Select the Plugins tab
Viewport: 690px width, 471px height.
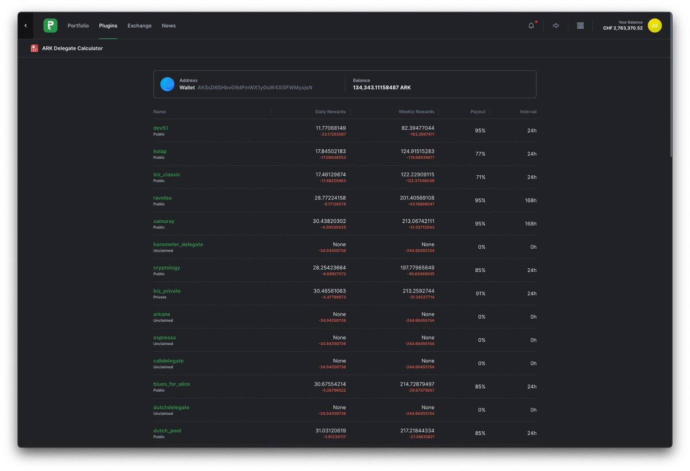coord(108,26)
